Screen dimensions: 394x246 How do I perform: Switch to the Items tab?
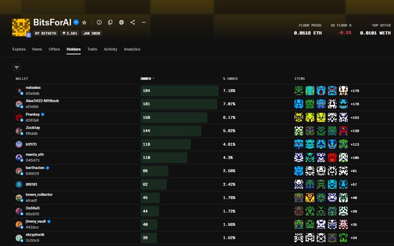(x=37, y=49)
